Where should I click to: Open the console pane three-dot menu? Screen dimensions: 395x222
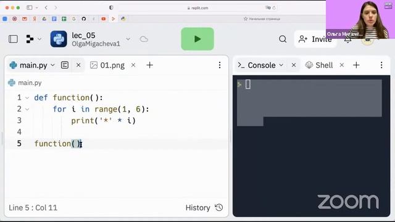(x=381, y=65)
